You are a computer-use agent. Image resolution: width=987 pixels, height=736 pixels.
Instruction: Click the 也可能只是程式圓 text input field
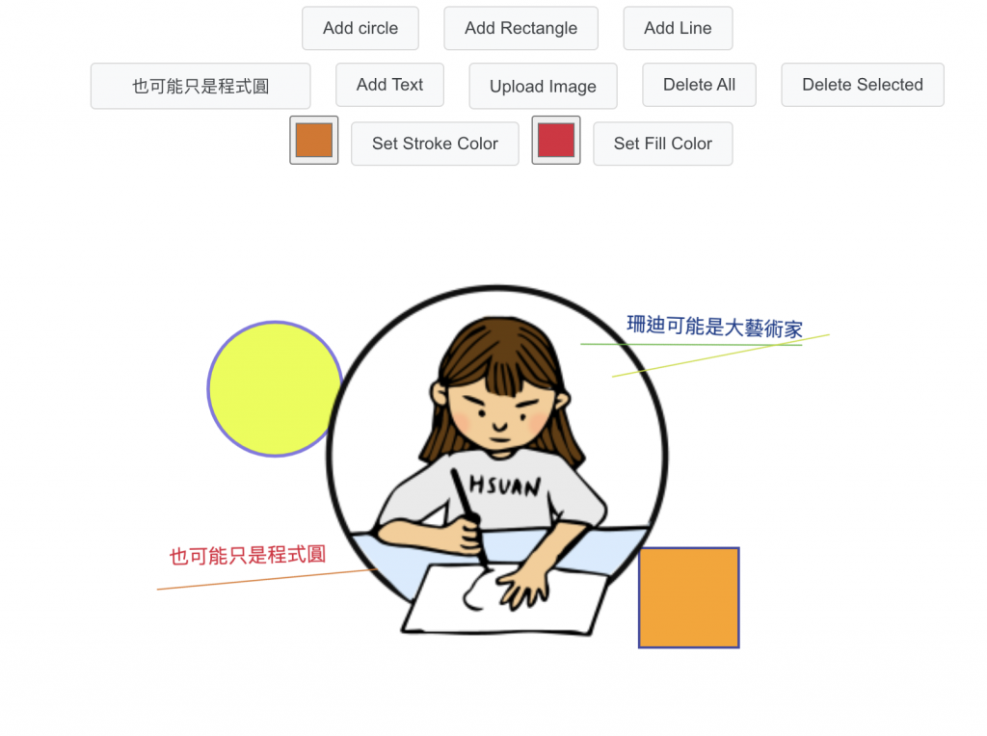pos(200,86)
